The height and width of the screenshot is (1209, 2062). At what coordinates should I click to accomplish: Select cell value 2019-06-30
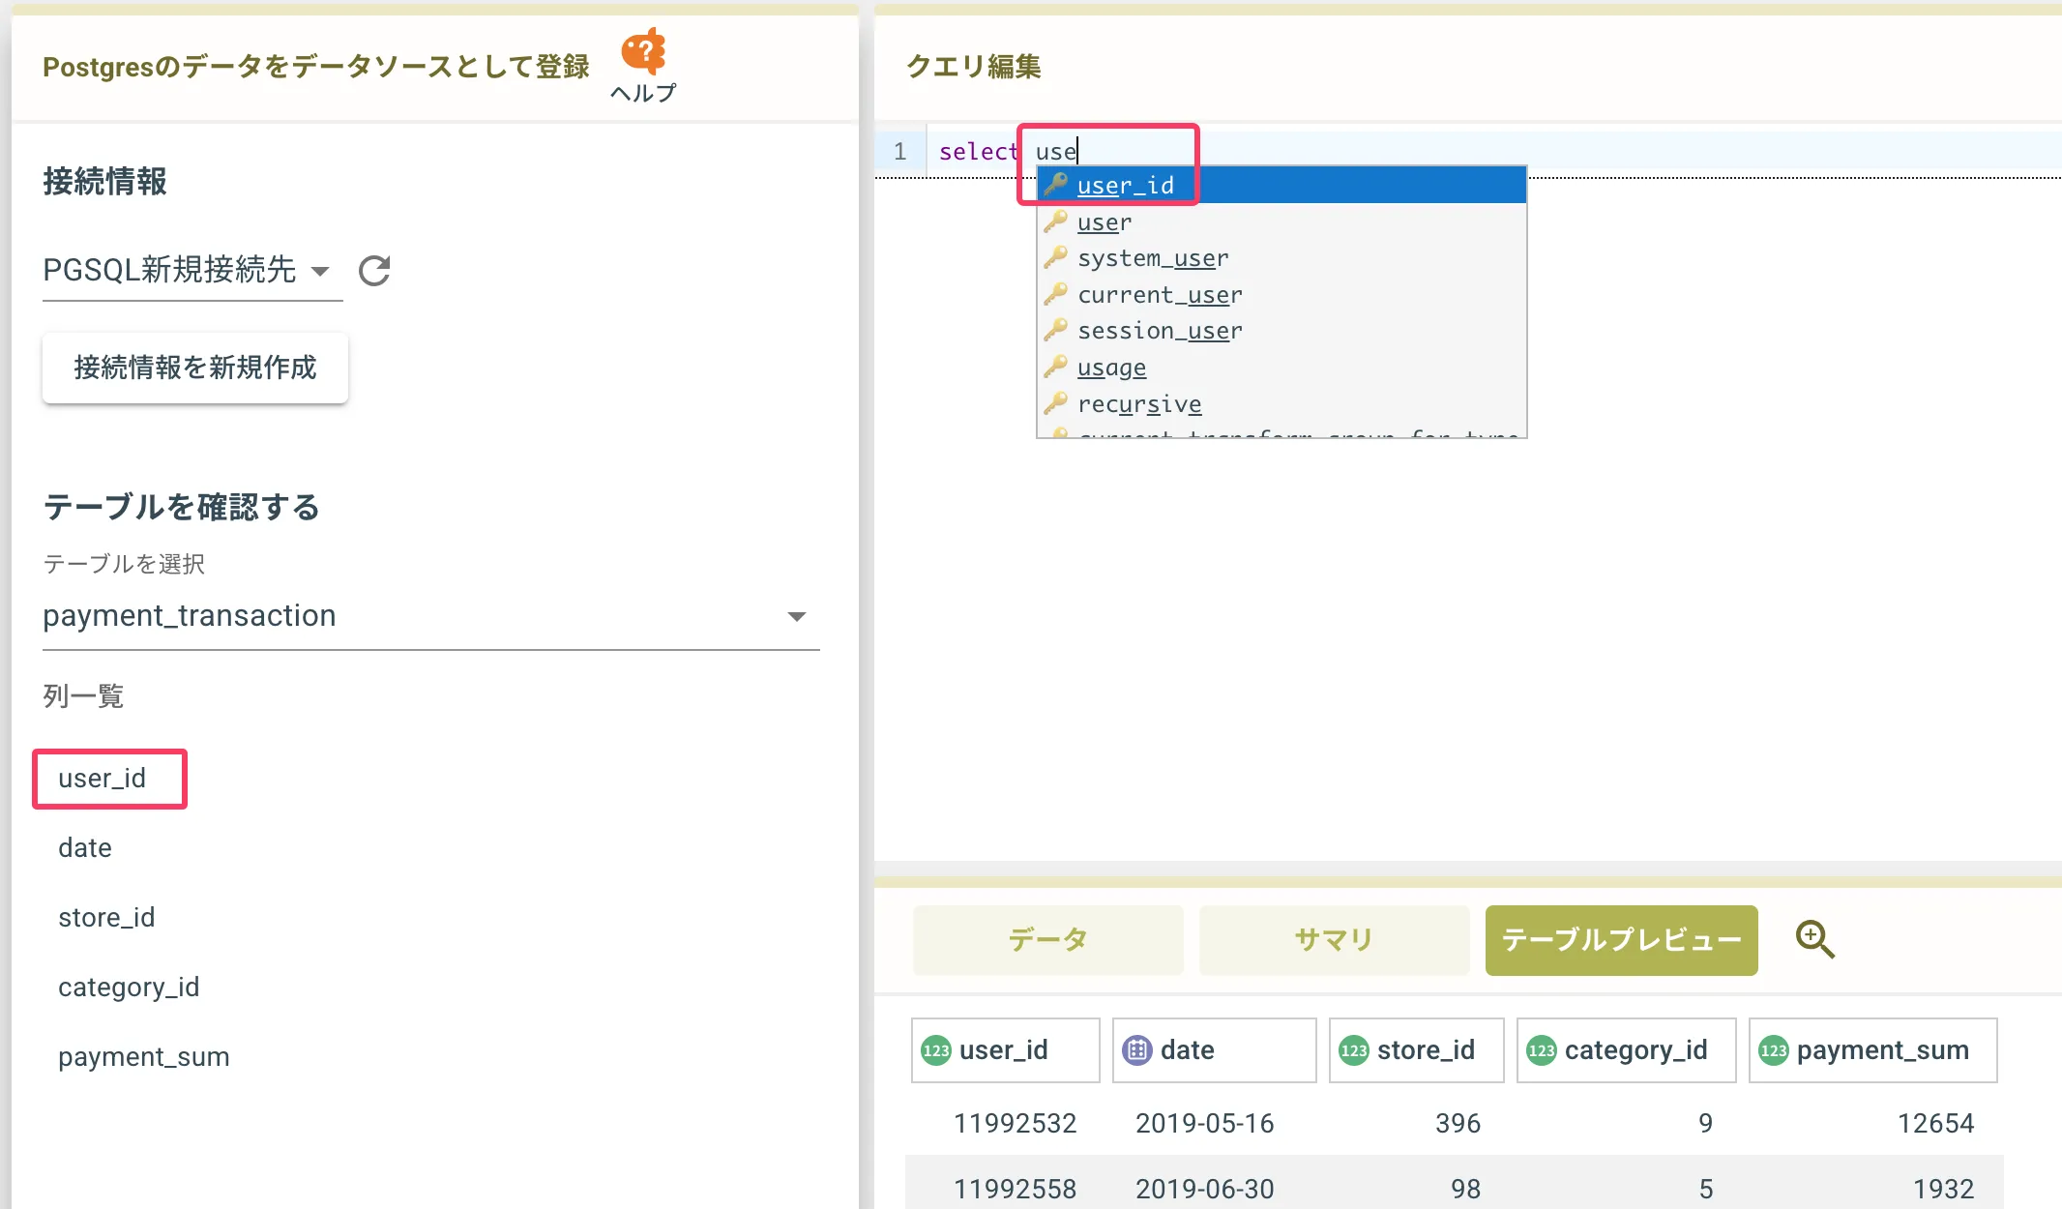1205,1190
